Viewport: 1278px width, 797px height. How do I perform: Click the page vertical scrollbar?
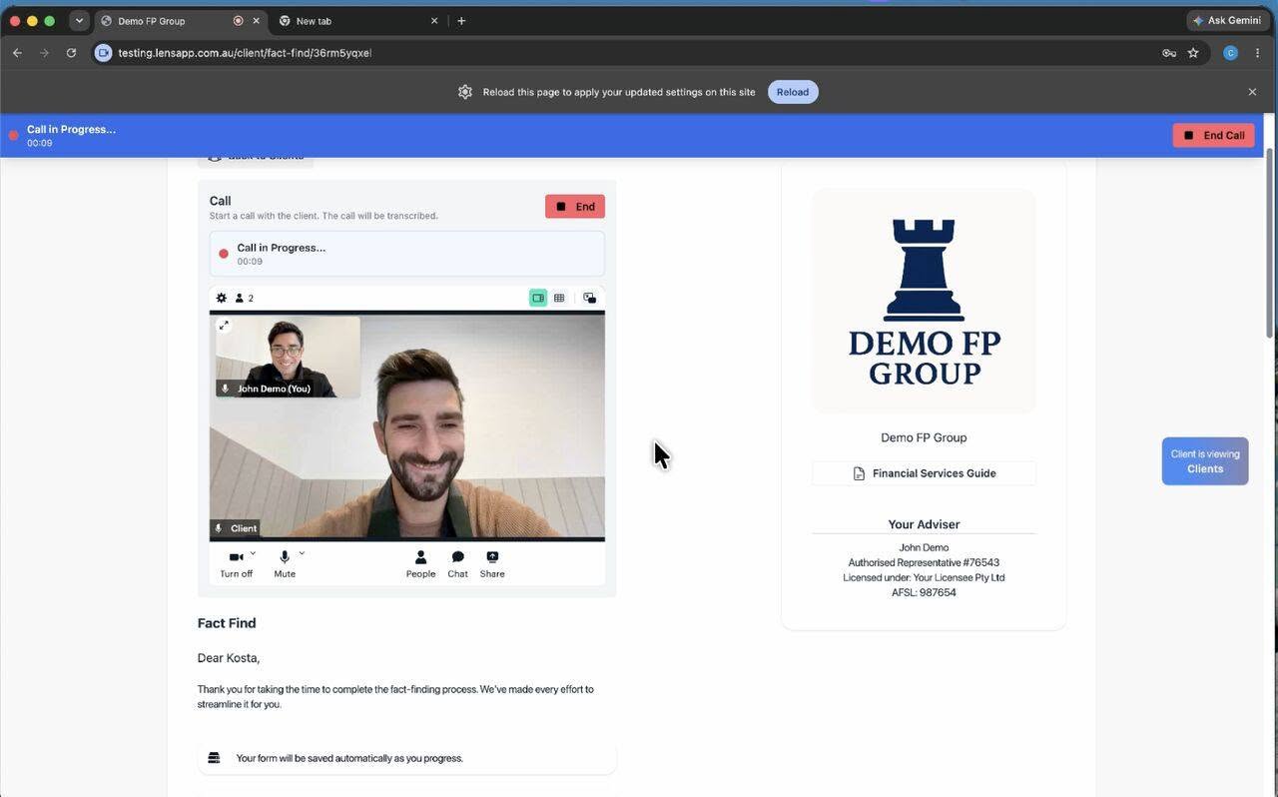pyautogui.click(x=1270, y=245)
